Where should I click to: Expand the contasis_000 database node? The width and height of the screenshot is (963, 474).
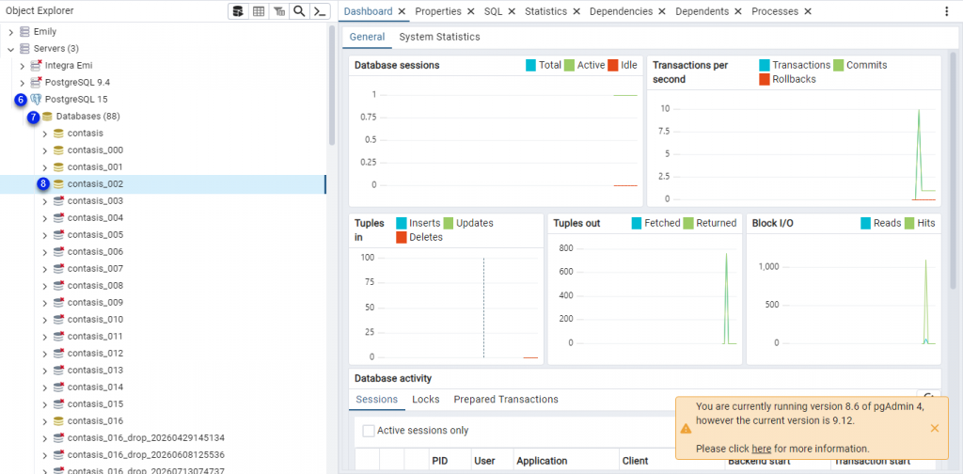(x=44, y=150)
